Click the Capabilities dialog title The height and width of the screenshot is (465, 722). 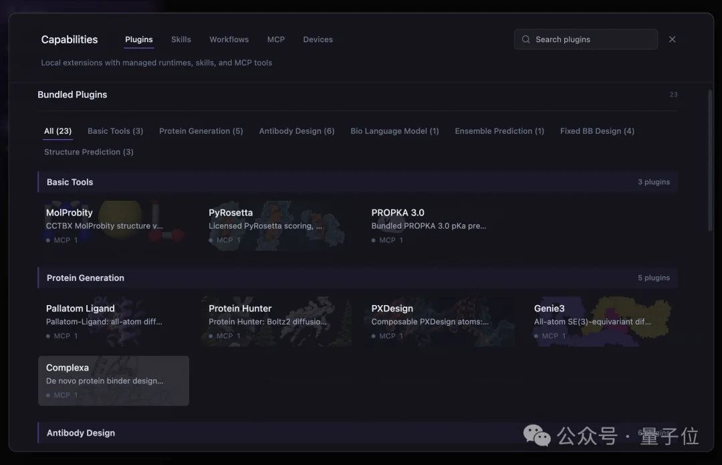[x=70, y=39]
